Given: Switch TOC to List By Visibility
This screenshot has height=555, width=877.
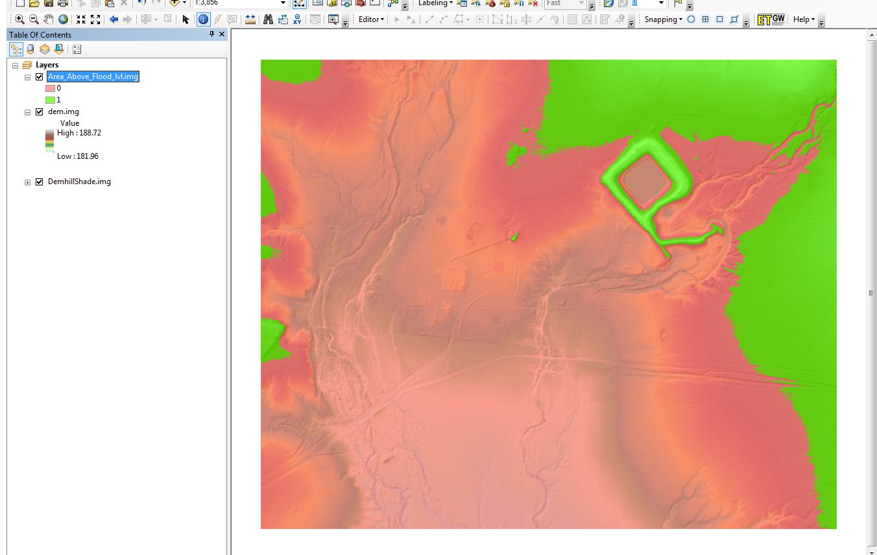Looking at the screenshot, I should 45,49.
